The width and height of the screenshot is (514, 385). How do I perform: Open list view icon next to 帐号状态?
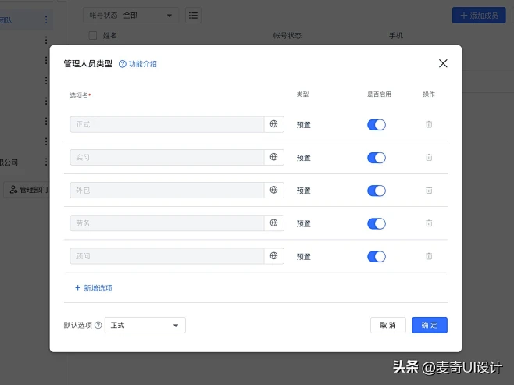click(x=193, y=16)
